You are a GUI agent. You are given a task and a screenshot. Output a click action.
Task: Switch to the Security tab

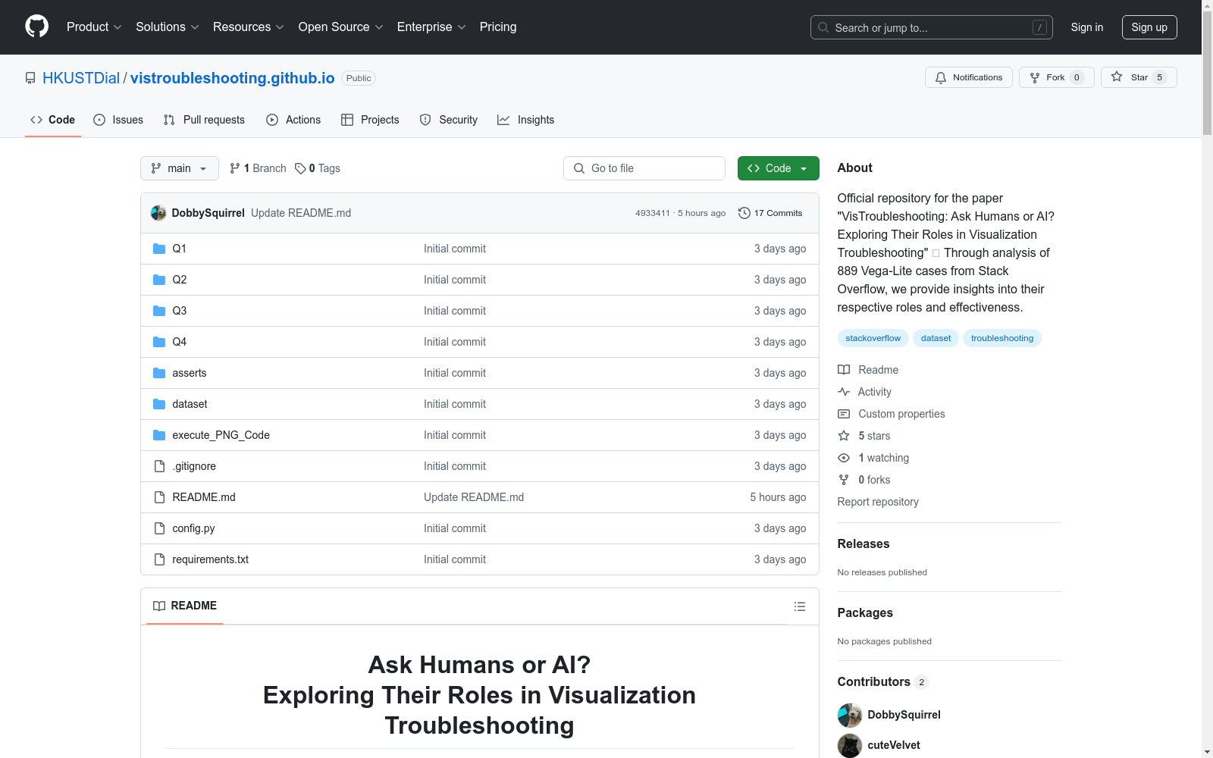pyautogui.click(x=449, y=120)
